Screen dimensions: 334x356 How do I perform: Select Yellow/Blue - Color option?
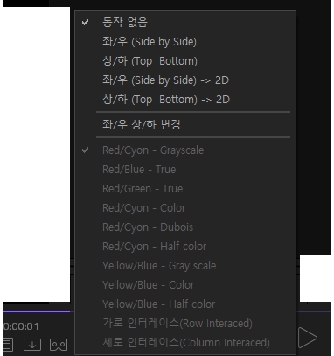pyautogui.click(x=185, y=285)
